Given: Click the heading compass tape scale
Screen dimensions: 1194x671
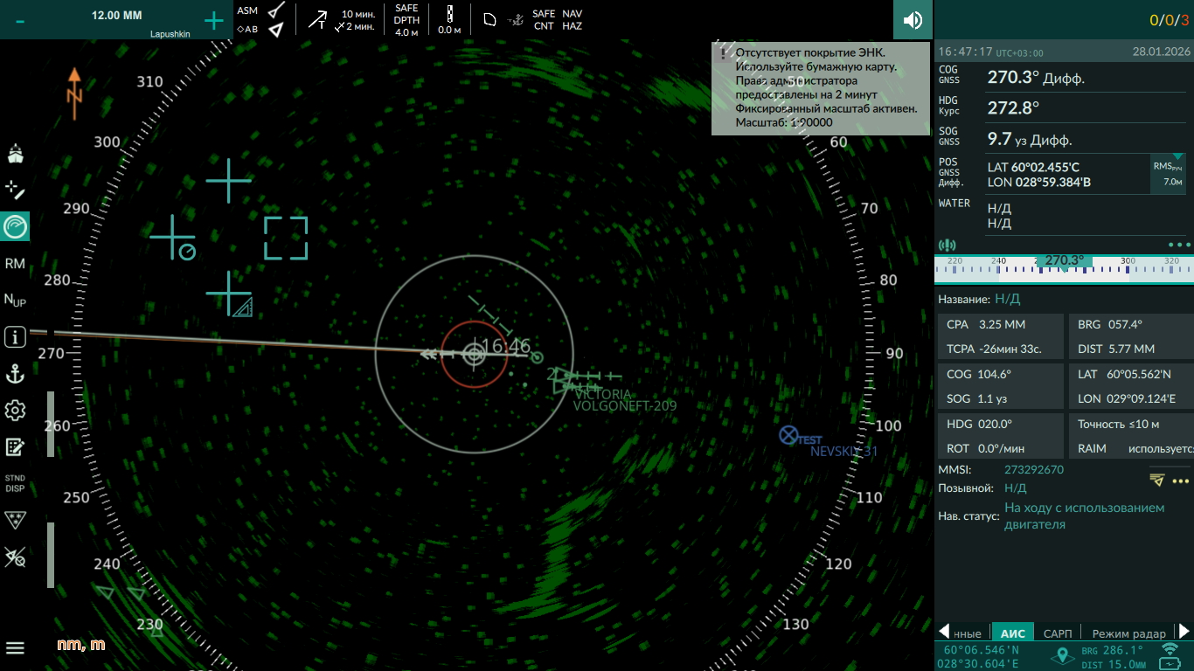Looking at the screenshot, I should click(x=1064, y=266).
